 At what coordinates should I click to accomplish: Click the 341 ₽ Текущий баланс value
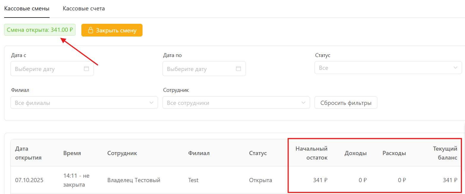450,180
